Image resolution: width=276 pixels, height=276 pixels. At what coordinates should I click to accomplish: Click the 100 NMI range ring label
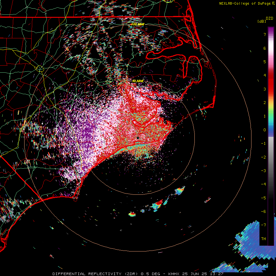pos(138,24)
